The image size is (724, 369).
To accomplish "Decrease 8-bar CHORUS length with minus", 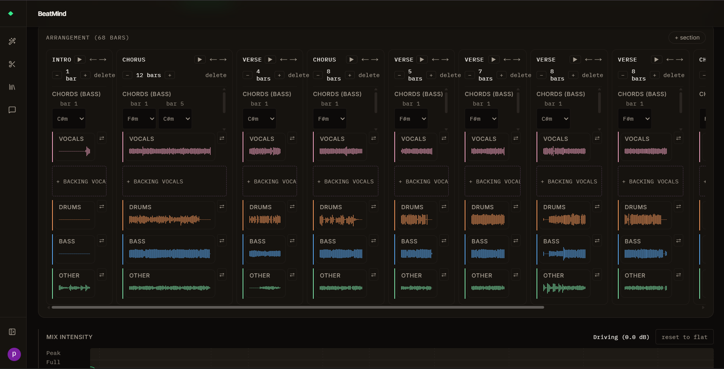I will (318, 75).
